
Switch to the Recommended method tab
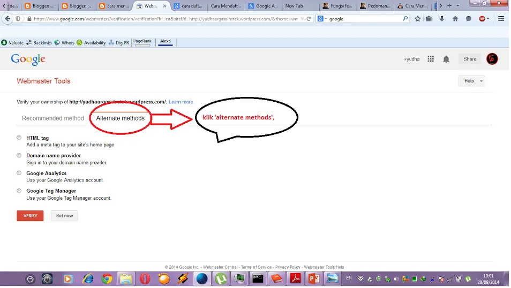pos(53,118)
